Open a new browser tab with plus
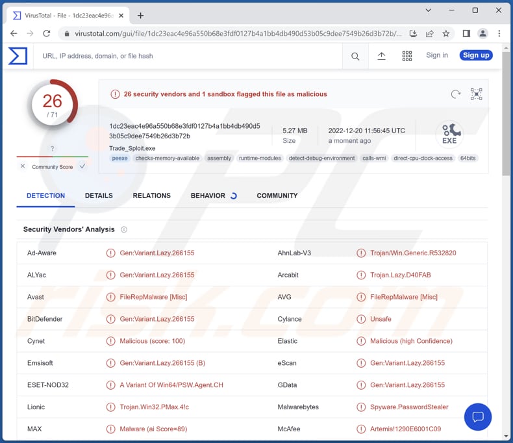 (x=140, y=16)
